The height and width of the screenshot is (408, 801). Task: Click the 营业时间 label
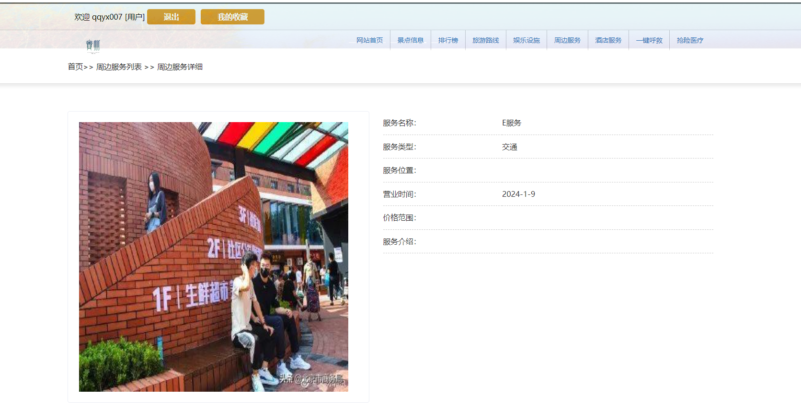400,194
